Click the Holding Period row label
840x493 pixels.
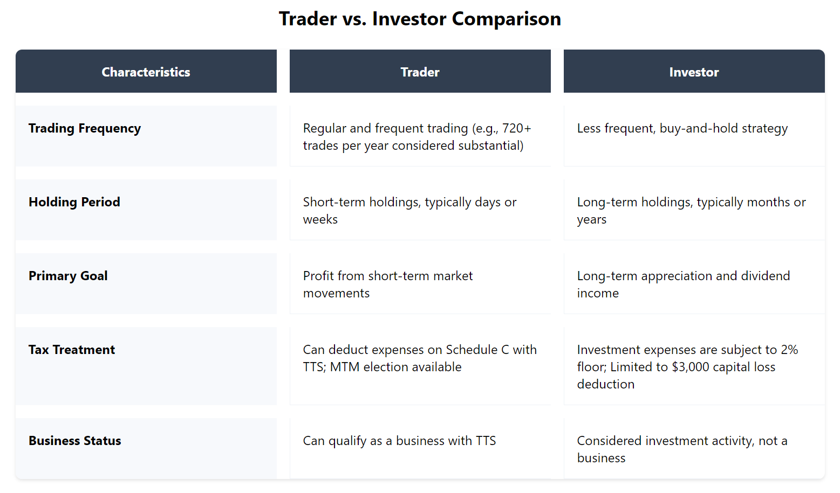[74, 202]
